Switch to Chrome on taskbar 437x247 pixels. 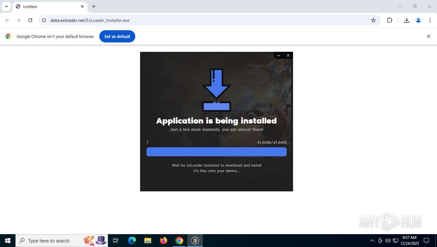point(179,241)
